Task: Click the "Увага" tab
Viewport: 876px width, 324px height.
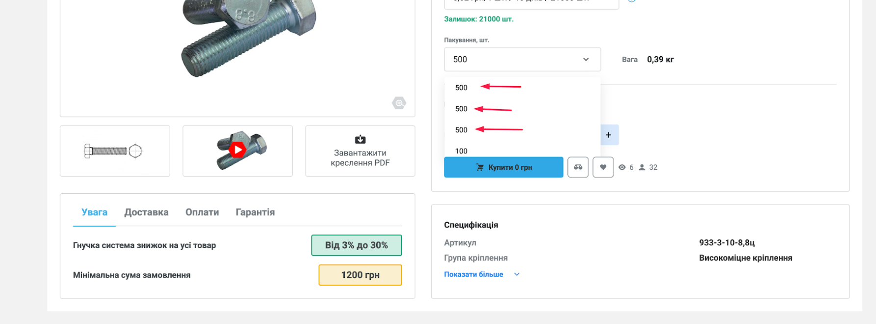Action: pos(94,212)
